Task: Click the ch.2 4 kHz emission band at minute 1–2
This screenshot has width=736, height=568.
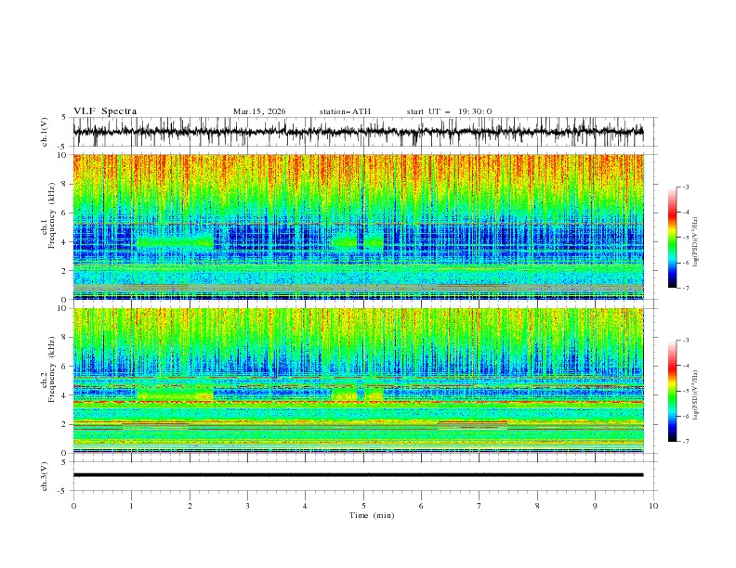Action: pyautogui.click(x=175, y=394)
